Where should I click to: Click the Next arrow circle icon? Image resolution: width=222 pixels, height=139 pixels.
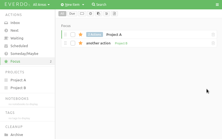6,30
